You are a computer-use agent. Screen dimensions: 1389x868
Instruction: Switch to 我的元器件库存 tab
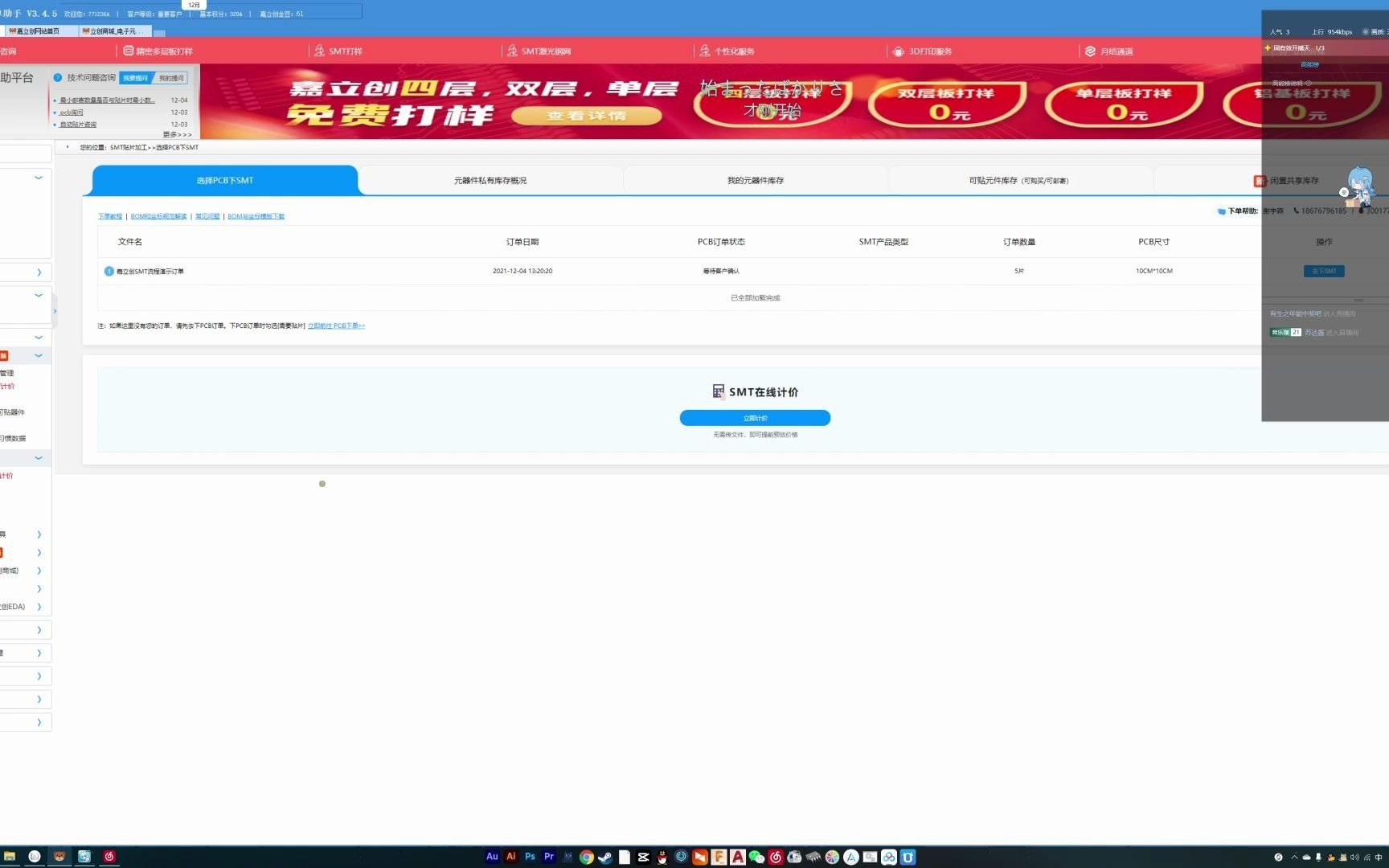click(756, 180)
